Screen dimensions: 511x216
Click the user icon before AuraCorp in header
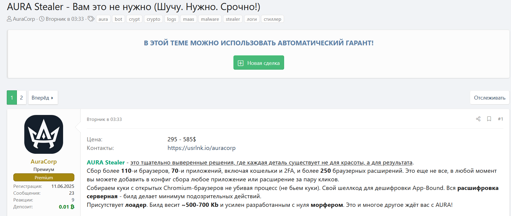click(x=9, y=19)
